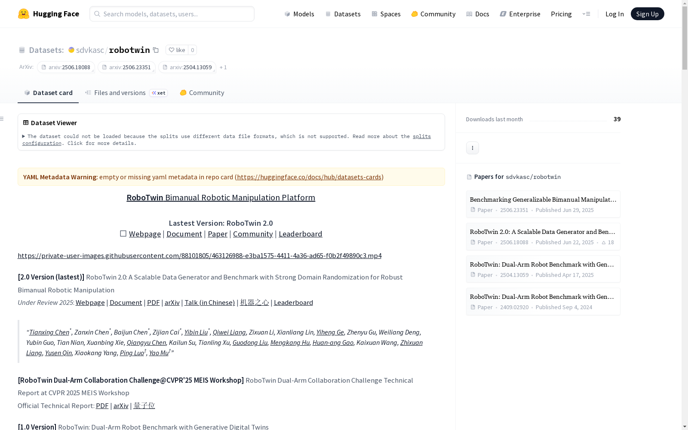Open author Tianxing Chen's link
The image size is (688, 430).
[x=49, y=332]
